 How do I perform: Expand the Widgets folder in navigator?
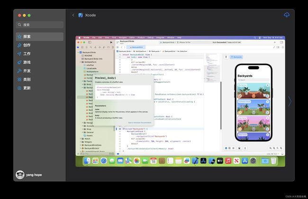tap(81, 142)
